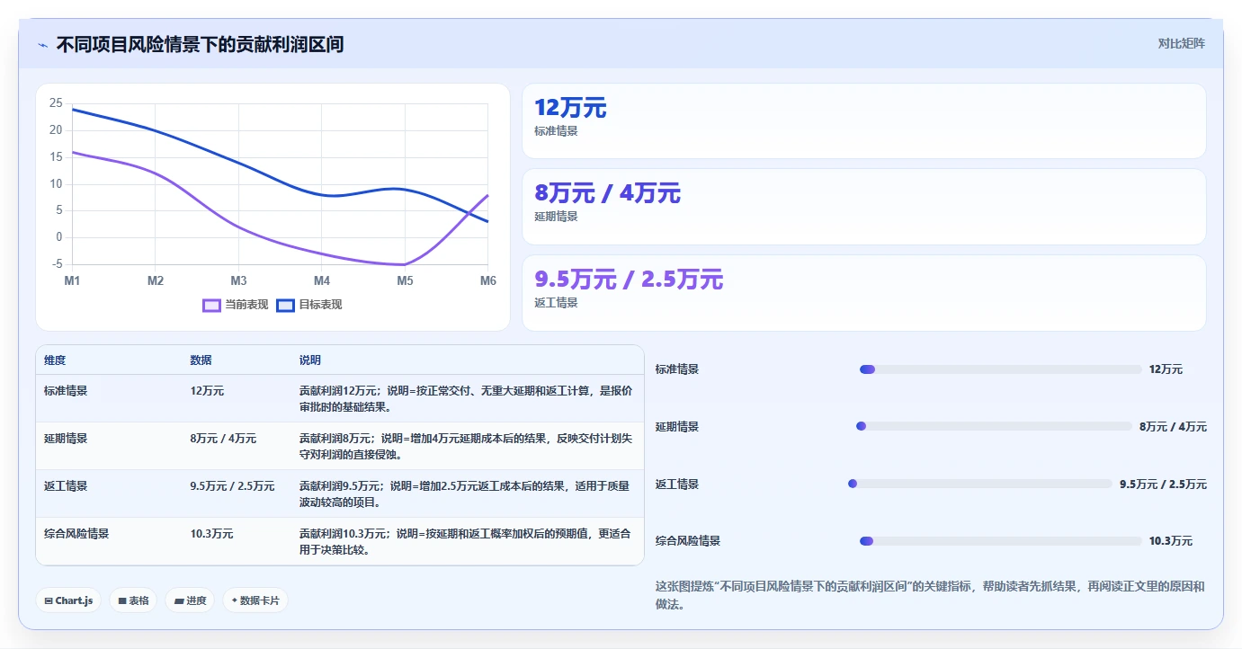The width and height of the screenshot is (1242, 649).
Task: Click the 维度 column header
Action: point(55,360)
